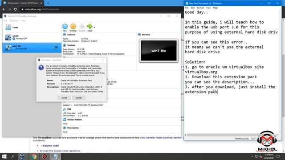Open a new Chrome tab
This screenshot has height=160, width=285.
click(48, 3)
